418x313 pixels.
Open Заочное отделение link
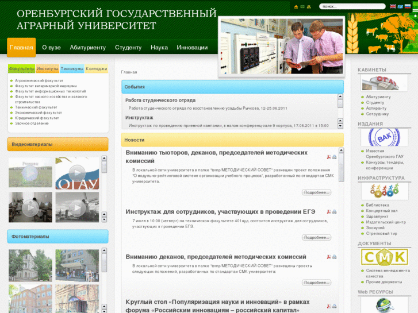tap(32, 123)
